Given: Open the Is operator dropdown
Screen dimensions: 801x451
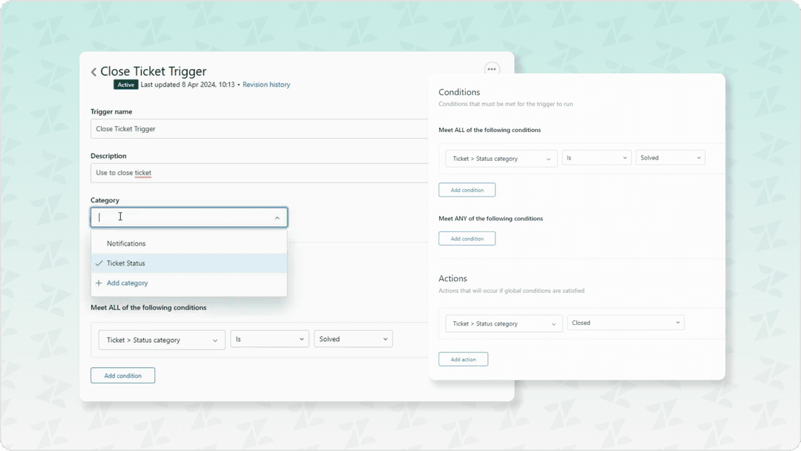Looking at the screenshot, I should [x=596, y=157].
